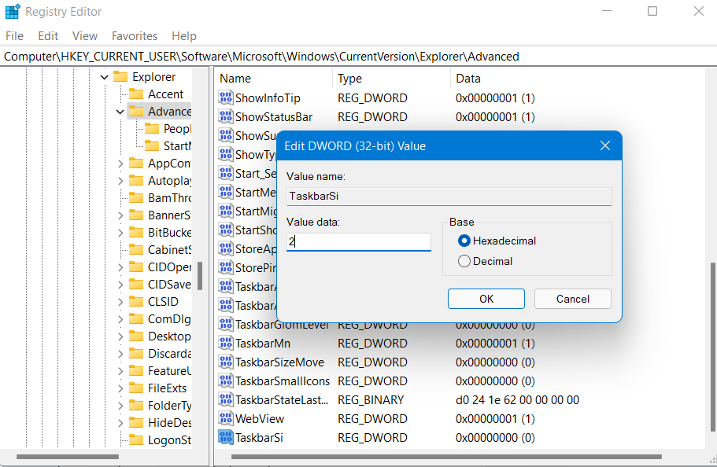Collapse the Advanced key in the tree
This screenshot has width=717, height=467.
point(120,112)
